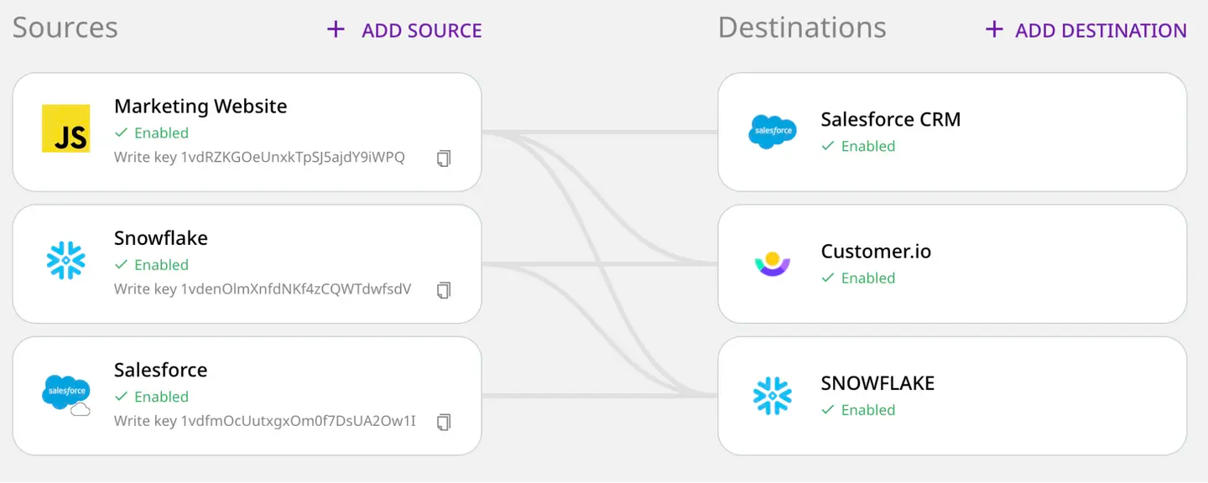Click the Sources heading
The image size is (1208, 483).
65,27
